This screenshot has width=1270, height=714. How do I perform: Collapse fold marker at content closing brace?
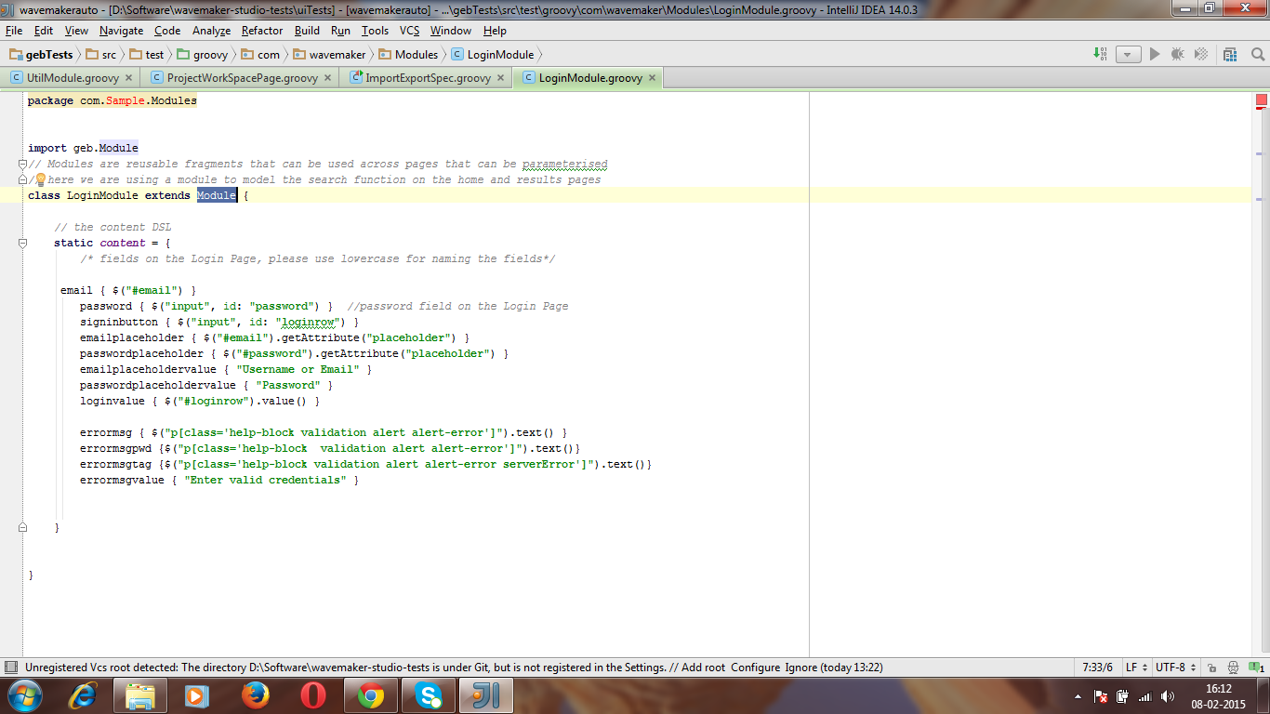(23, 527)
